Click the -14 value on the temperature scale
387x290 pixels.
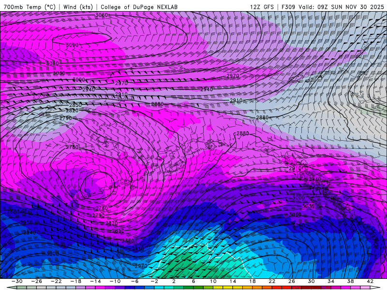[95, 281]
